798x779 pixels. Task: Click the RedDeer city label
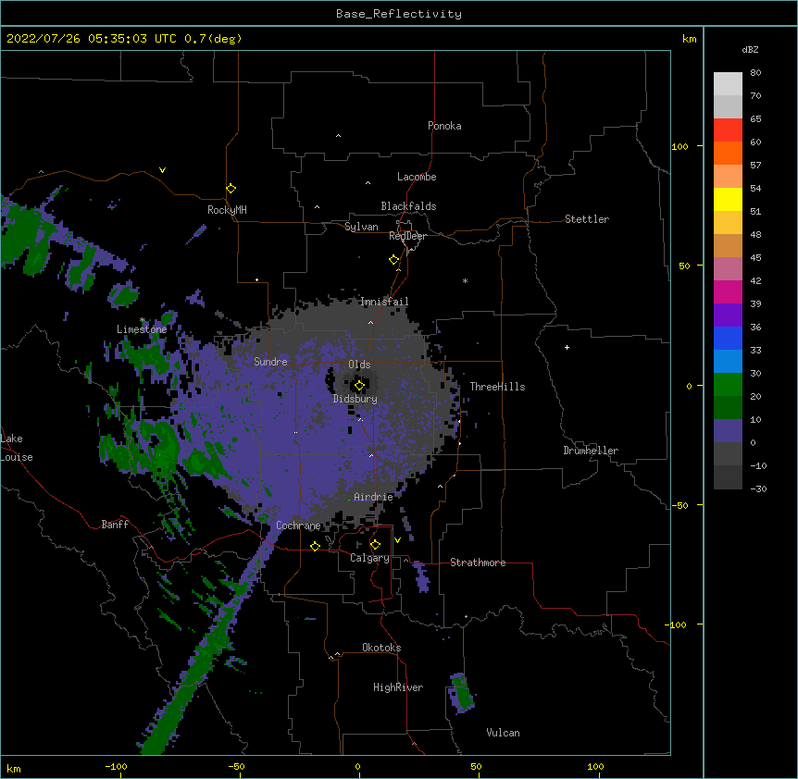point(407,236)
